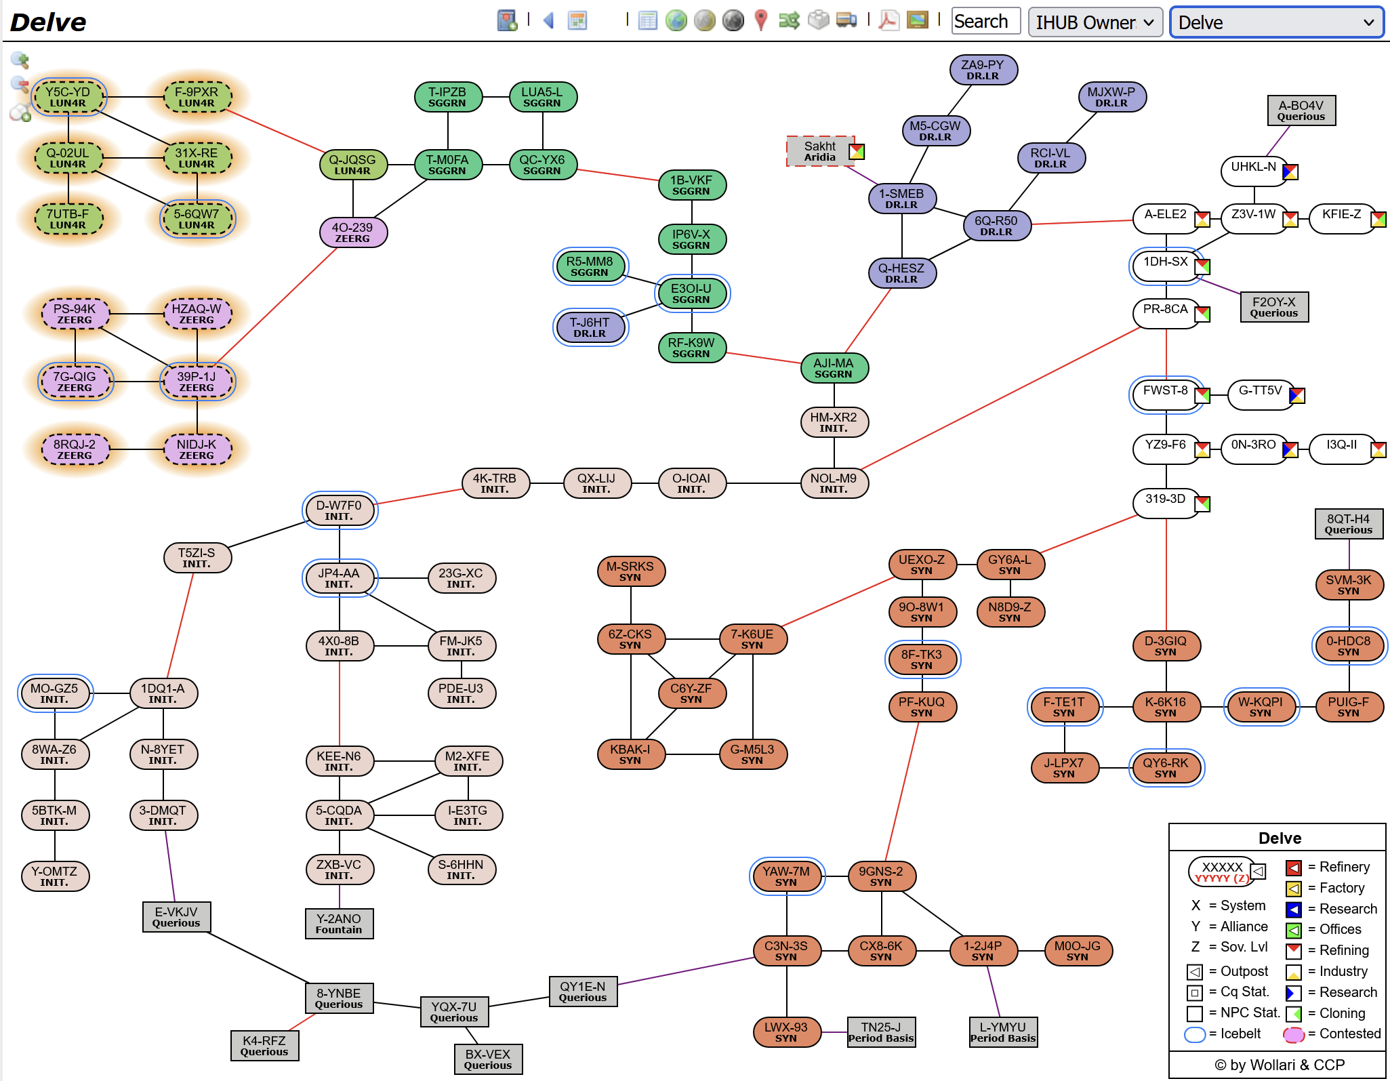Image resolution: width=1390 pixels, height=1081 pixels.
Task: Click the white building block icon
Action: click(x=818, y=21)
